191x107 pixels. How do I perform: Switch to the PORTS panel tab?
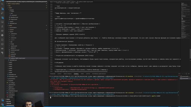tap(82, 74)
